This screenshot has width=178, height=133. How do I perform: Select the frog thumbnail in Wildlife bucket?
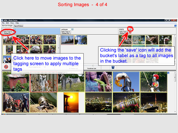point(152,40)
